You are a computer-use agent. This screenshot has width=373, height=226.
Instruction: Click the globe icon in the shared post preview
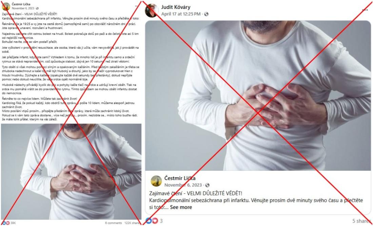click(208, 185)
